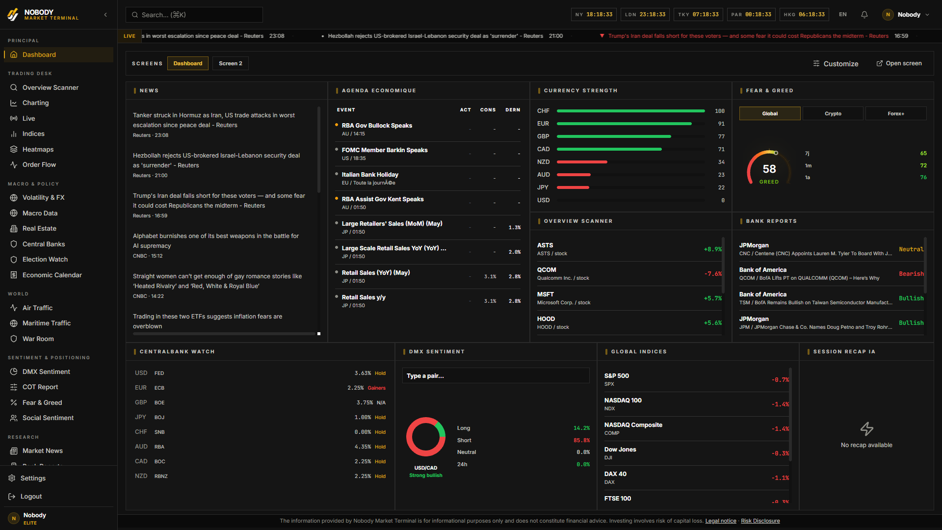Open Volatility & FX globe icon
The image size is (942, 530).
[14, 197]
